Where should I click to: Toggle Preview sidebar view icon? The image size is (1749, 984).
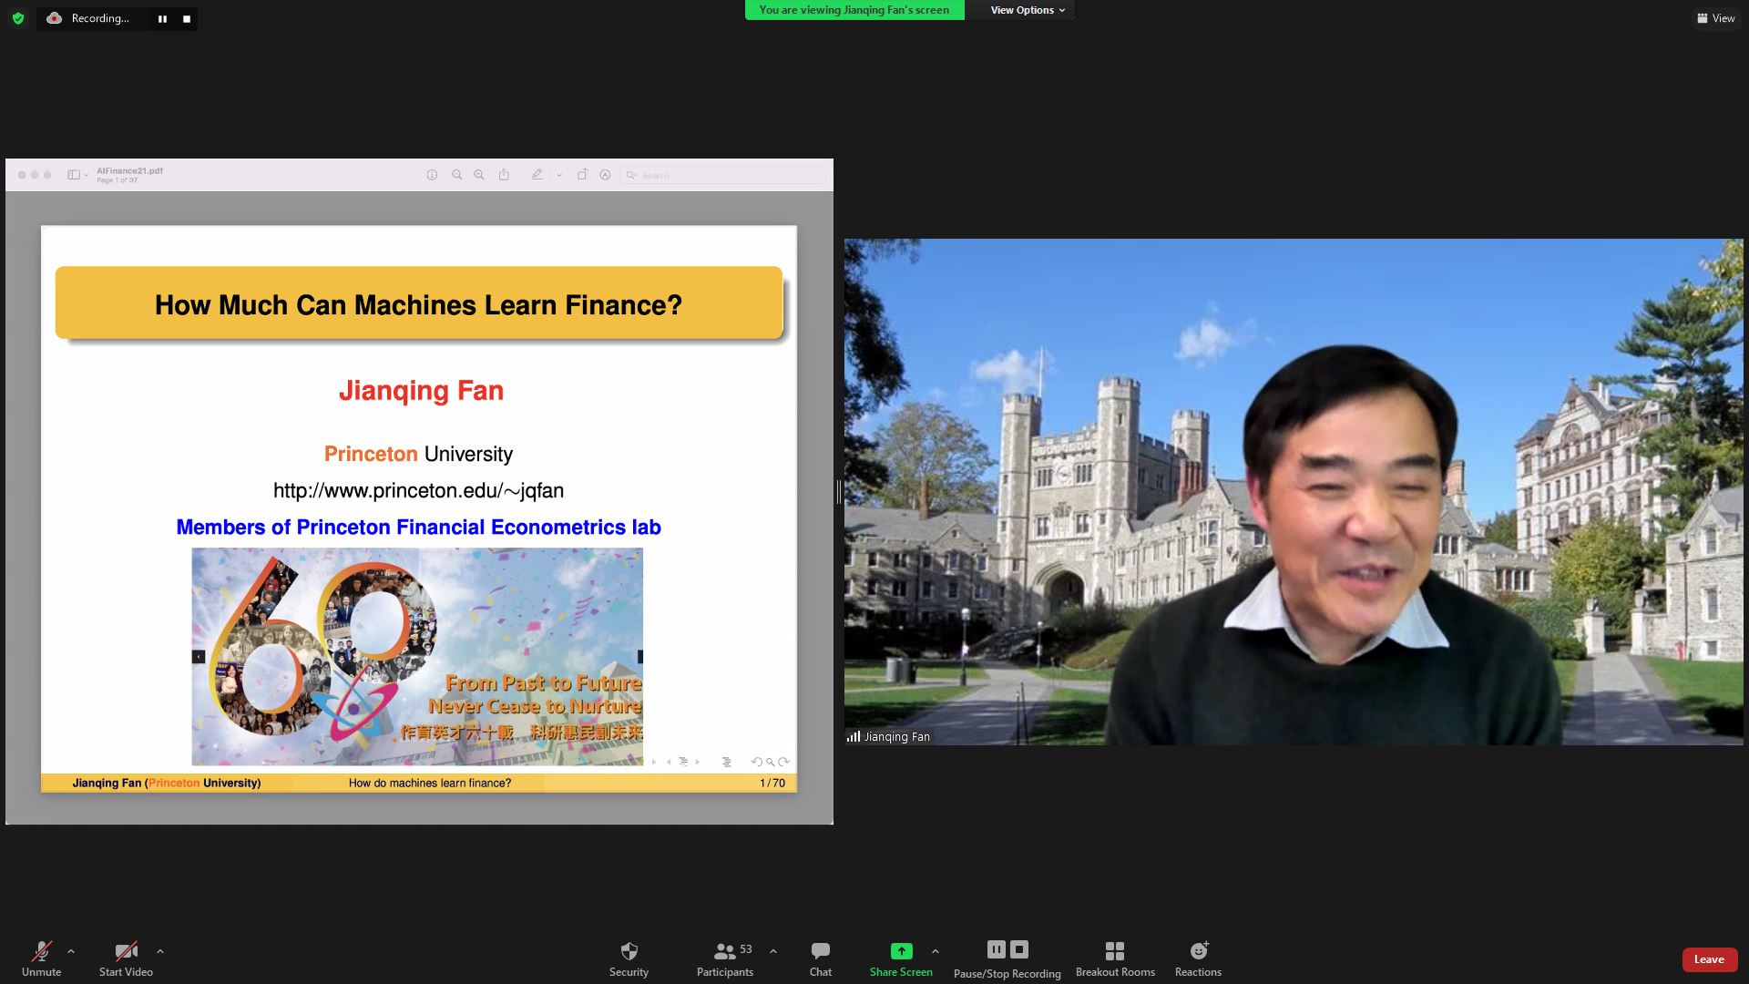click(x=74, y=175)
